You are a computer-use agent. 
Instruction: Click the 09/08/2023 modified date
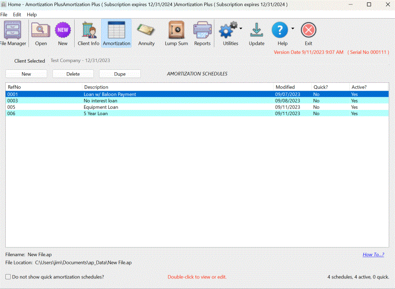(288, 101)
